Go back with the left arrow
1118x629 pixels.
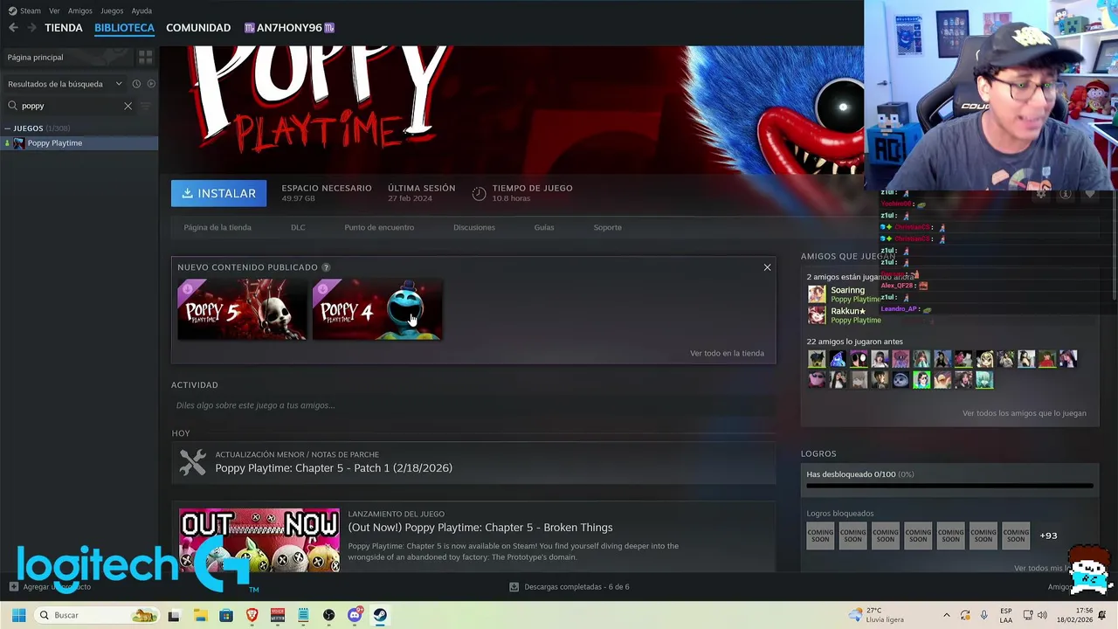[x=13, y=28]
